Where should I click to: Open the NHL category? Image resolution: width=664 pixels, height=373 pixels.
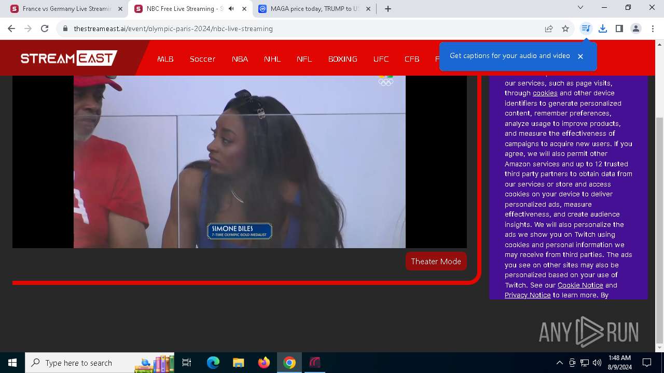point(272,59)
